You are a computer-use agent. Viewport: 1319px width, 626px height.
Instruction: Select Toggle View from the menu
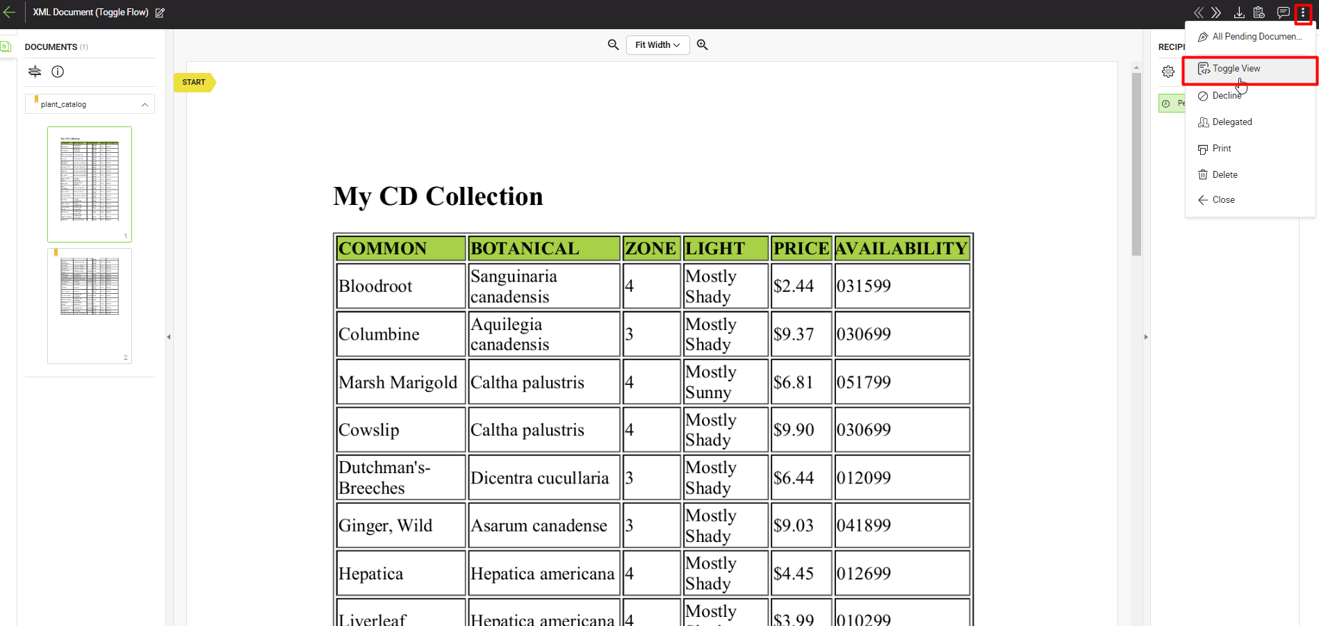1236,69
